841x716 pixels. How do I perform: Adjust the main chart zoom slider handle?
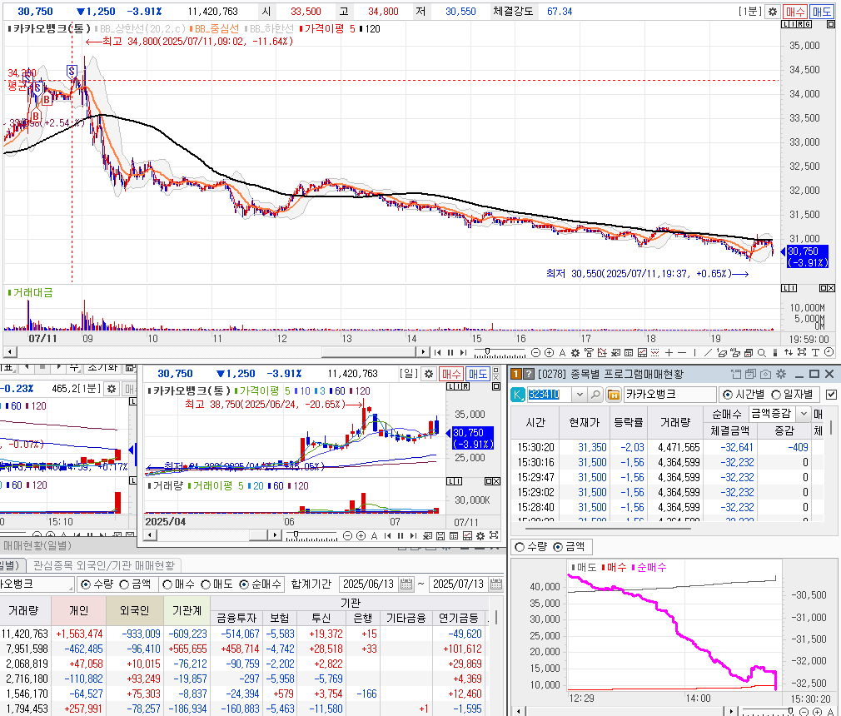pyautogui.click(x=488, y=351)
